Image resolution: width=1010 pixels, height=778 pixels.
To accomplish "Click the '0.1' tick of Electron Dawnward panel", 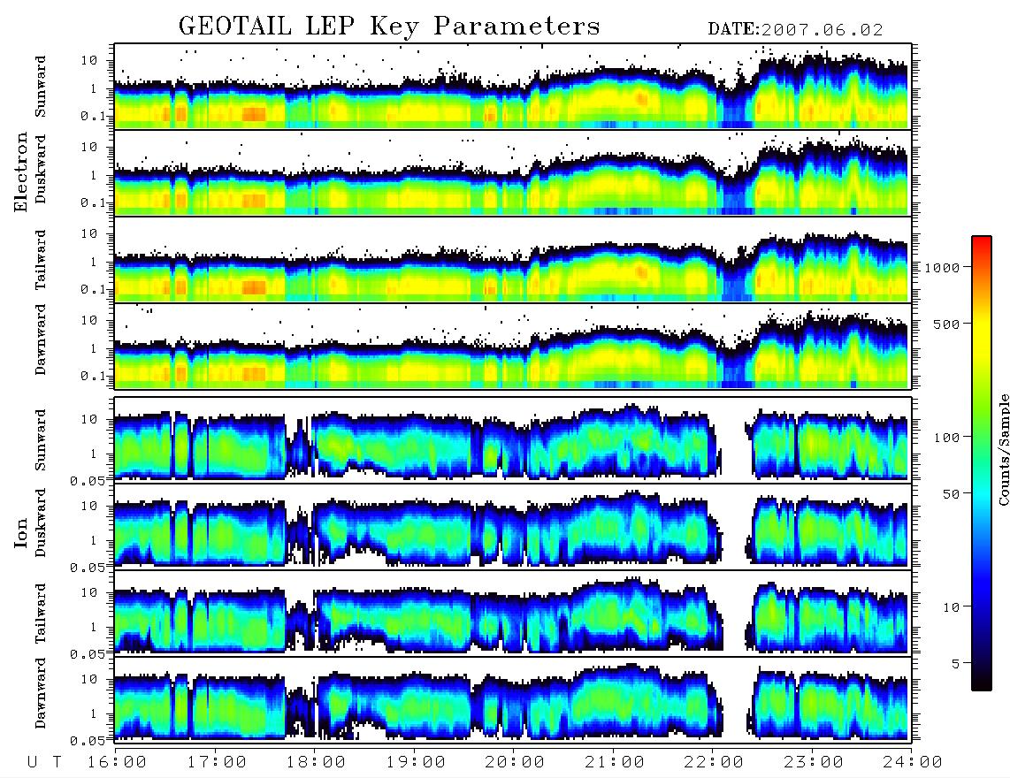I will (x=93, y=376).
